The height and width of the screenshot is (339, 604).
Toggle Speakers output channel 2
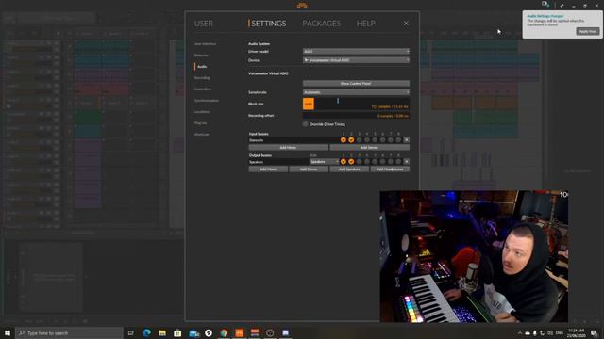(x=351, y=162)
